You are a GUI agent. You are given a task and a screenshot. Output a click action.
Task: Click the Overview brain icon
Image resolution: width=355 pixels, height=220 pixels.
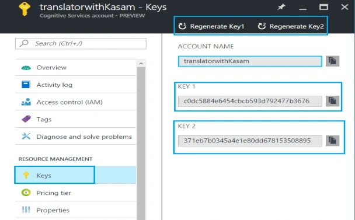click(26, 68)
